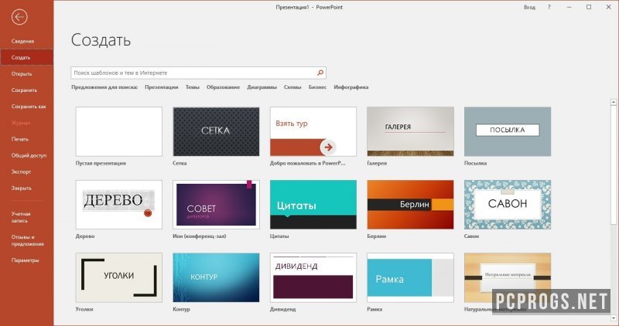Click the Темы search suggestion
The height and width of the screenshot is (326, 619).
tap(192, 87)
